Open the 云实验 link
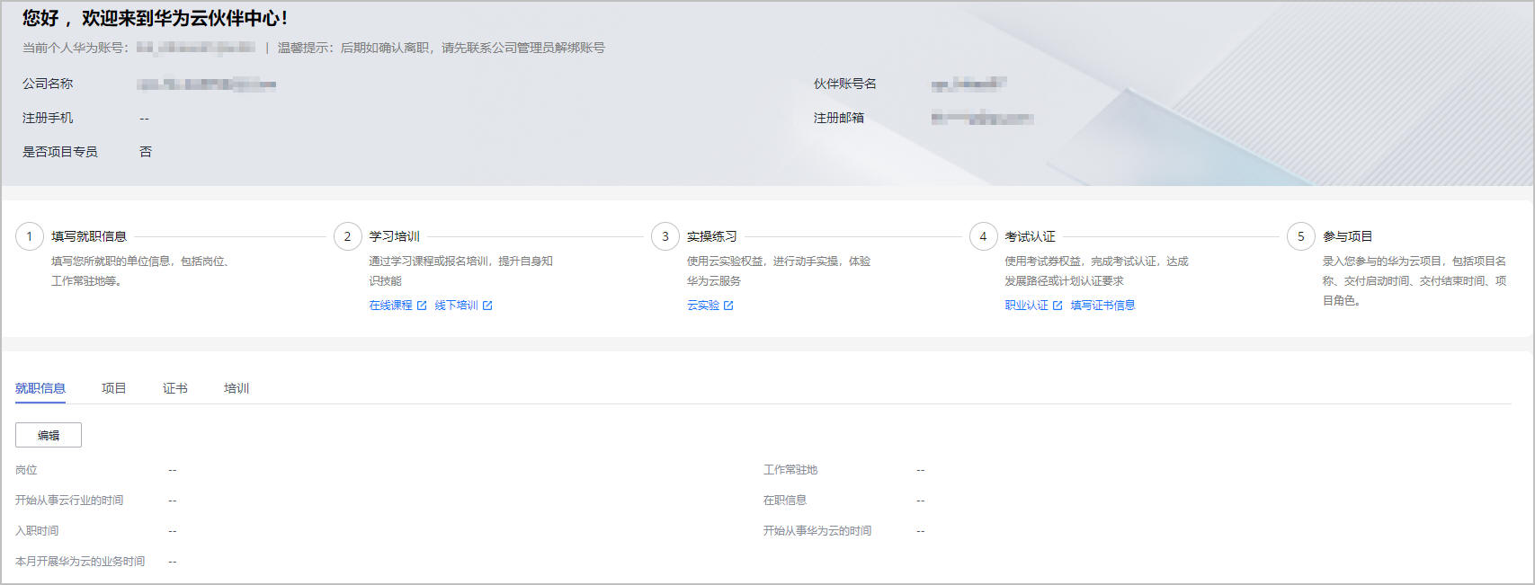This screenshot has height=585, width=1535. coord(703,306)
